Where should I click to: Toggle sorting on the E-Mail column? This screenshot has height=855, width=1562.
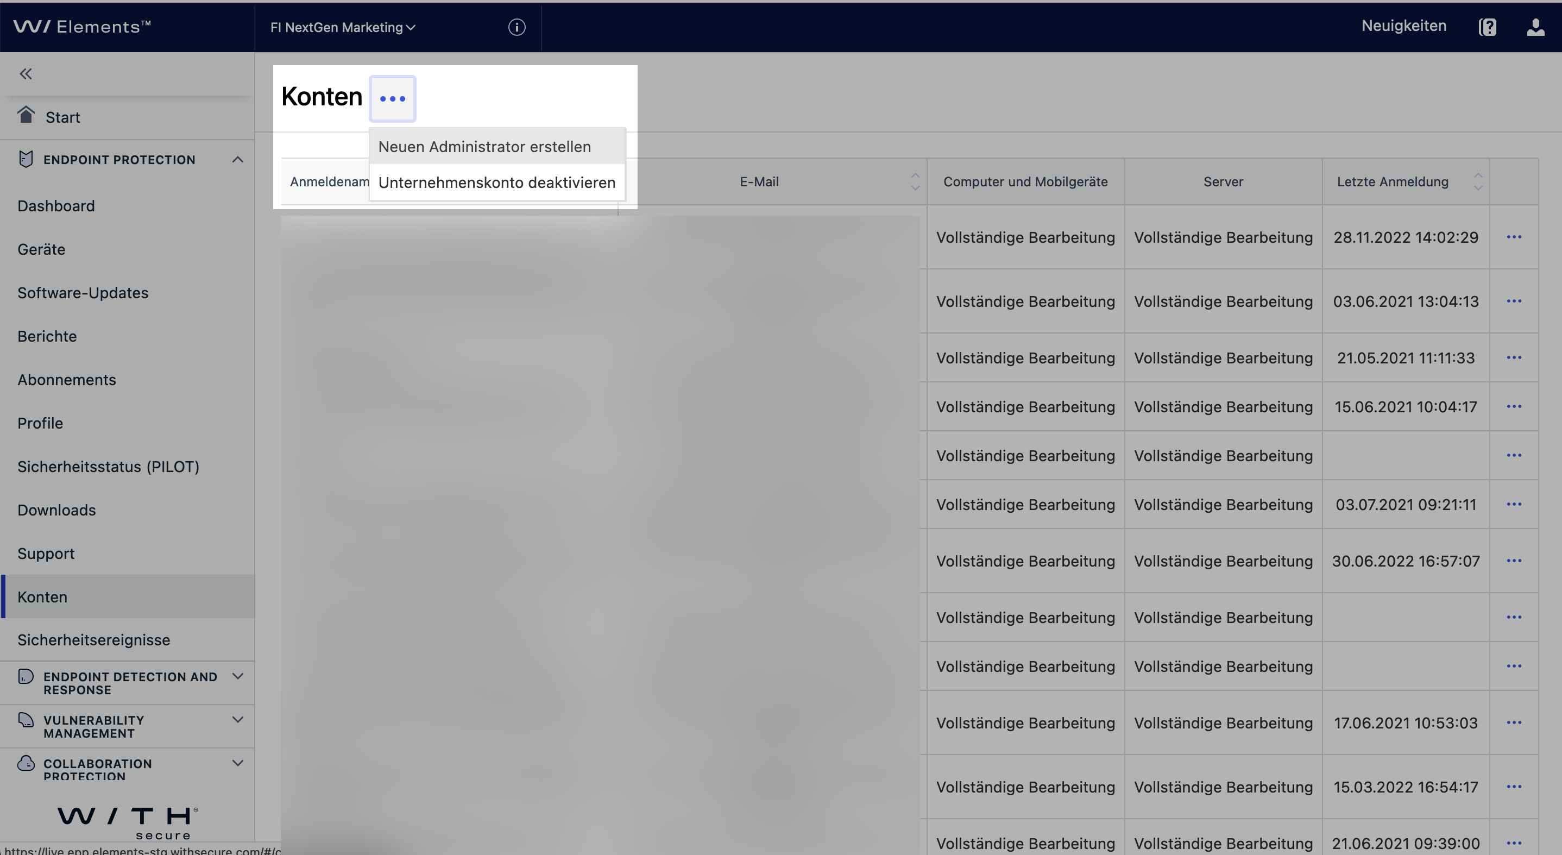[x=915, y=181]
